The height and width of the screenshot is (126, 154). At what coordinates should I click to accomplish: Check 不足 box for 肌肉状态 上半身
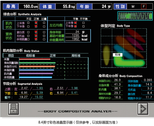28,22
